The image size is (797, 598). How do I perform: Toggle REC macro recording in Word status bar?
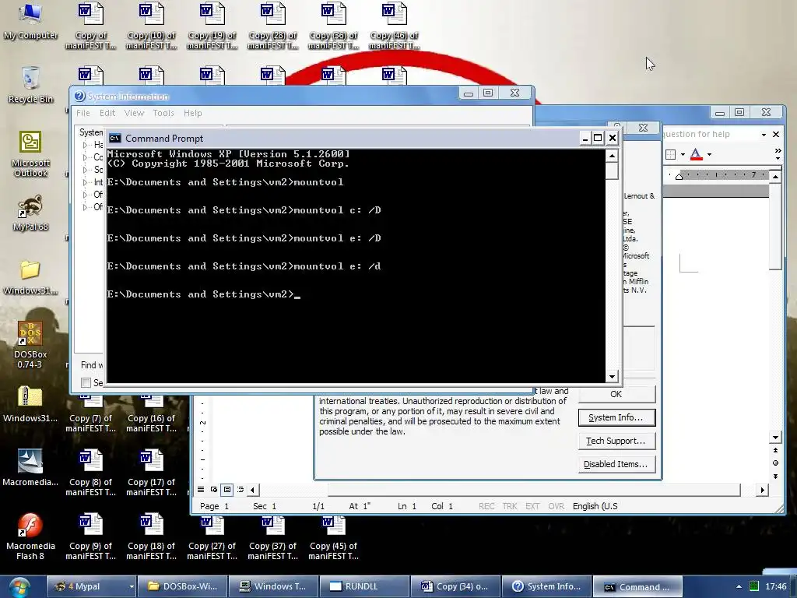pos(486,506)
